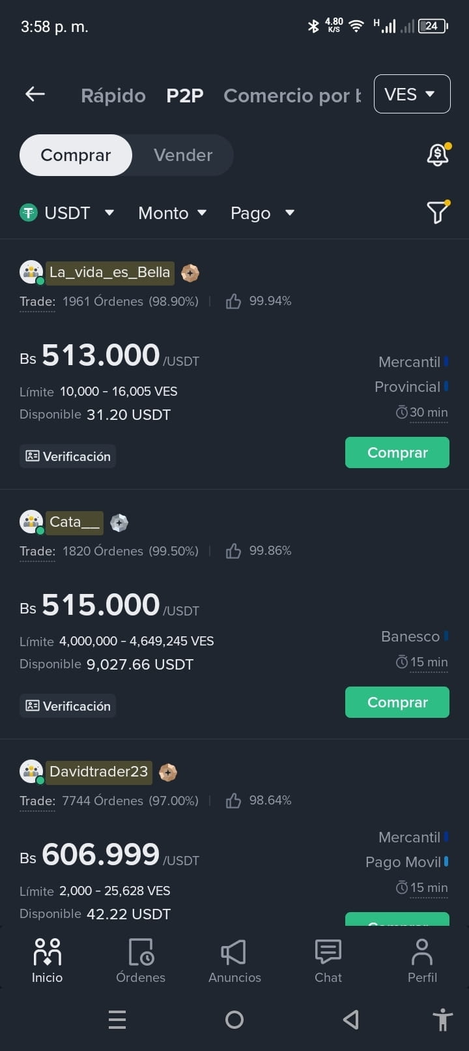Screen dimensions: 469x1051
Task: Expand the VES currency dropdown
Action: tap(412, 94)
